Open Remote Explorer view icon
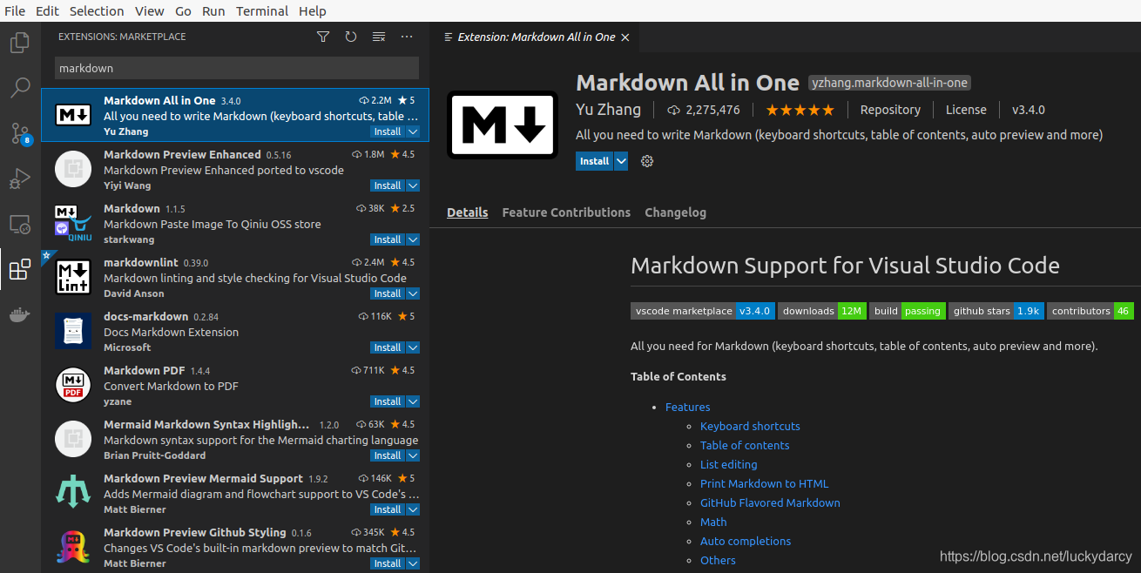 [x=20, y=225]
